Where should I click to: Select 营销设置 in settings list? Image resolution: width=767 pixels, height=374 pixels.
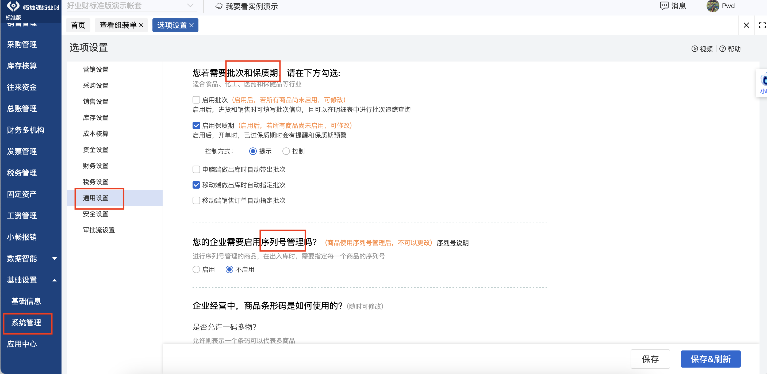[x=95, y=69]
